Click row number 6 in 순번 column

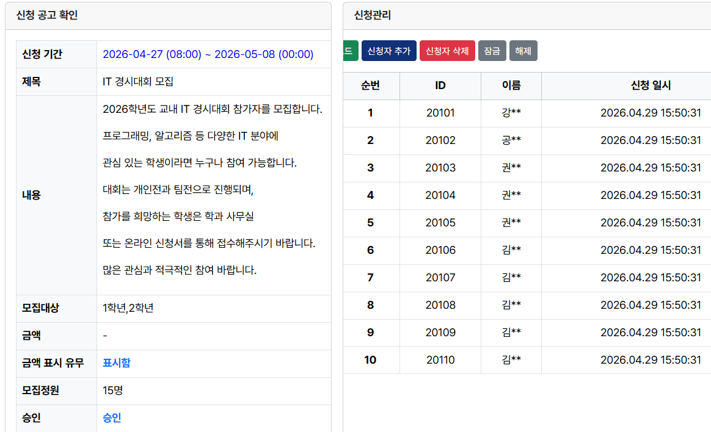coord(370,250)
